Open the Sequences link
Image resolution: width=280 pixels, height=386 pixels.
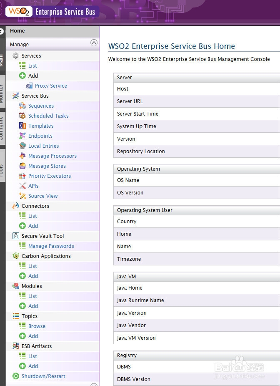coord(41,106)
